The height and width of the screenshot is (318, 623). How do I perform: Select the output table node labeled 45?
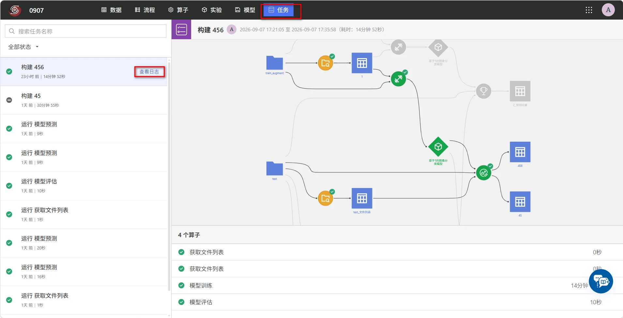(x=520, y=202)
